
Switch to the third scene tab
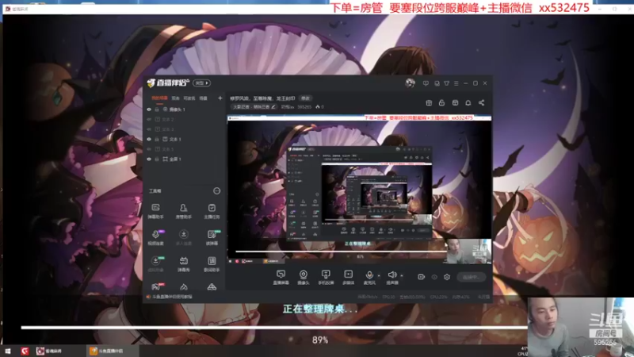189,98
